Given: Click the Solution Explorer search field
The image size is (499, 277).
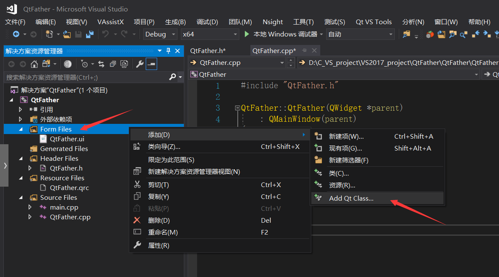Looking at the screenshot, I should click(86, 77).
